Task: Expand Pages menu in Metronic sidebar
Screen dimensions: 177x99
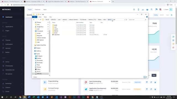Action: (12, 31)
